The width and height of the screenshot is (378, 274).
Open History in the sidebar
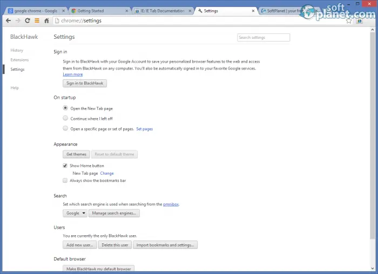tap(17, 50)
